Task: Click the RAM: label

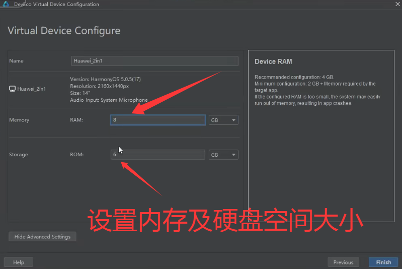Action: tap(76, 120)
